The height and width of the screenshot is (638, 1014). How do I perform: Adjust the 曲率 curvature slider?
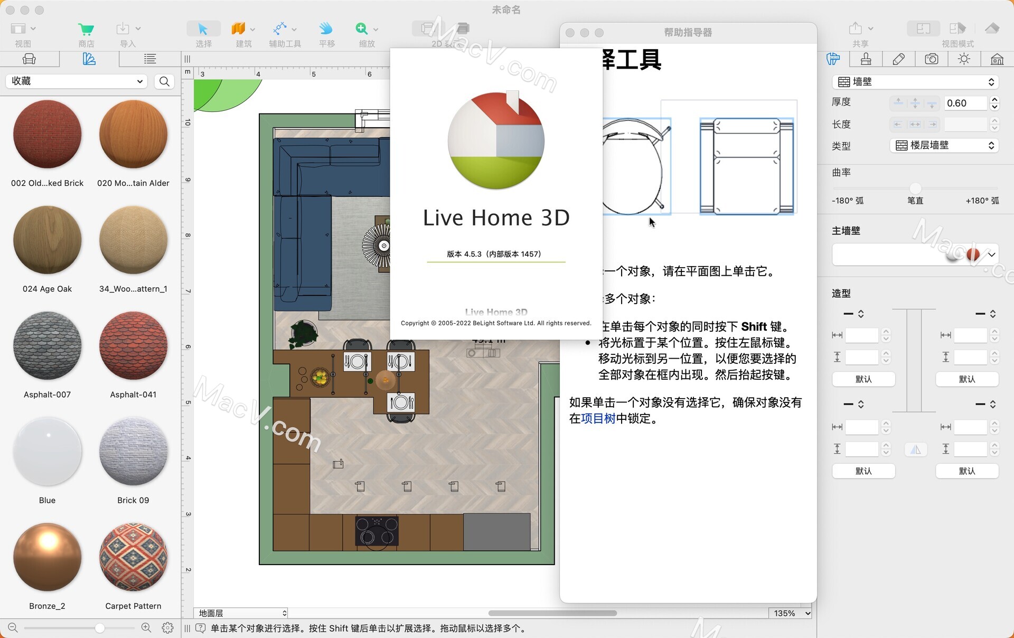915,188
